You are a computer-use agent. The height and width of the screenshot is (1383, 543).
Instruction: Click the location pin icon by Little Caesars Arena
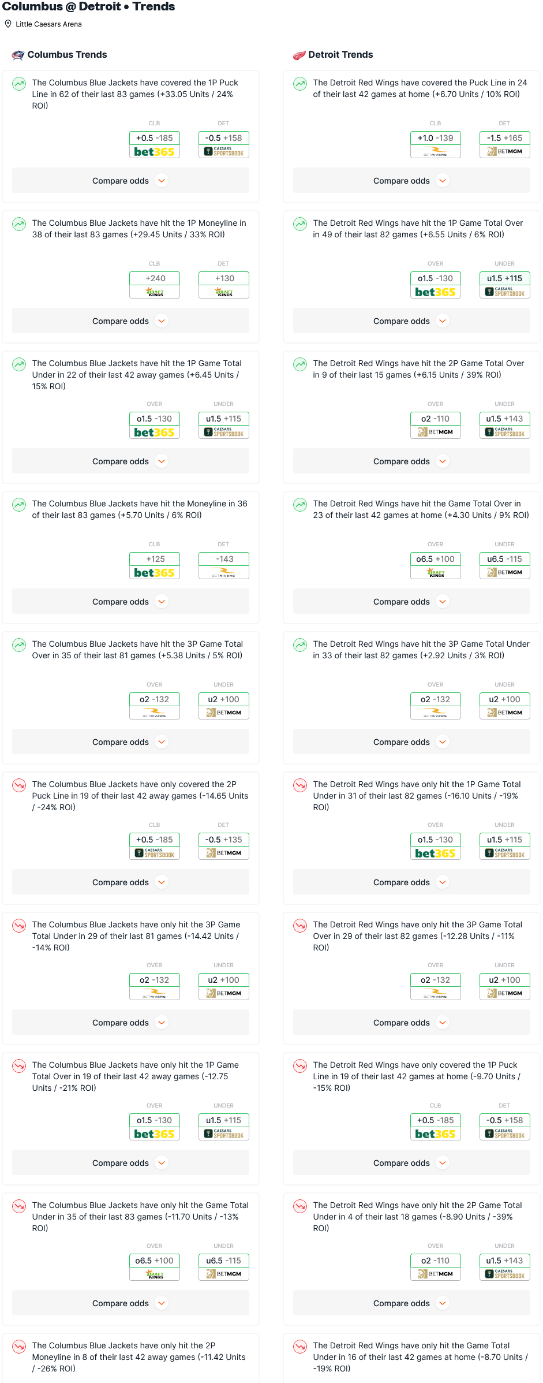8,24
